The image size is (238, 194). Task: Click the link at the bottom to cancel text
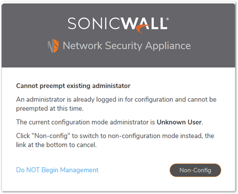56,145
